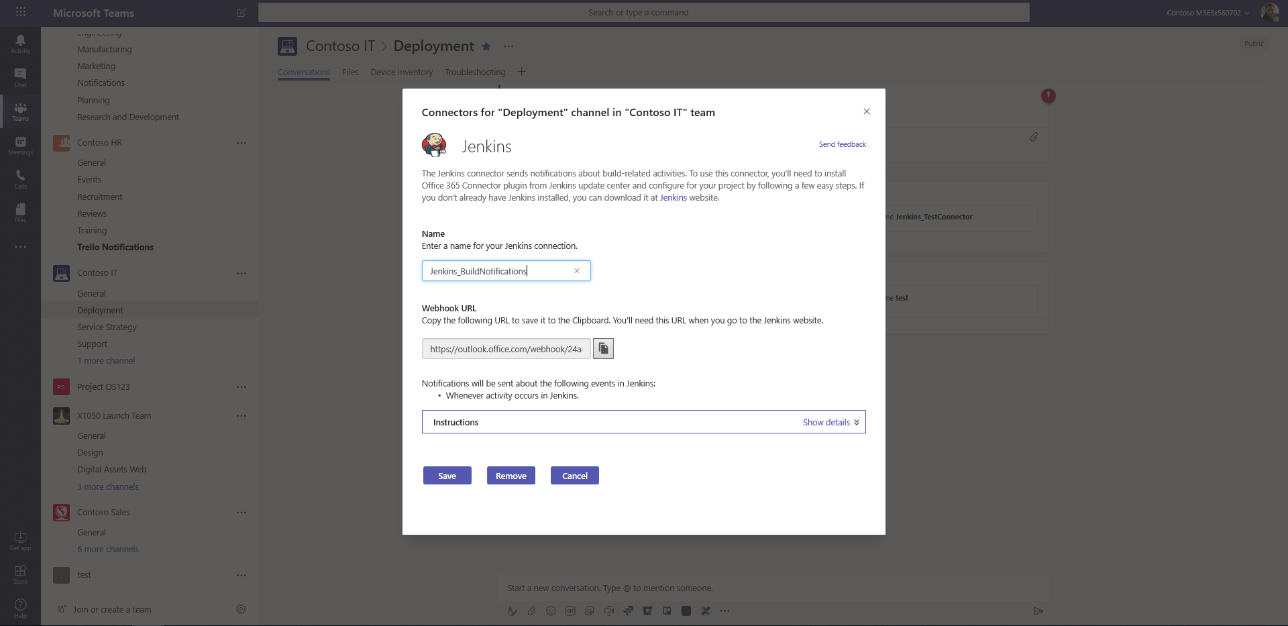
Task: Open Meetings from the left sidebar
Action: pyautogui.click(x=20, y=144)
